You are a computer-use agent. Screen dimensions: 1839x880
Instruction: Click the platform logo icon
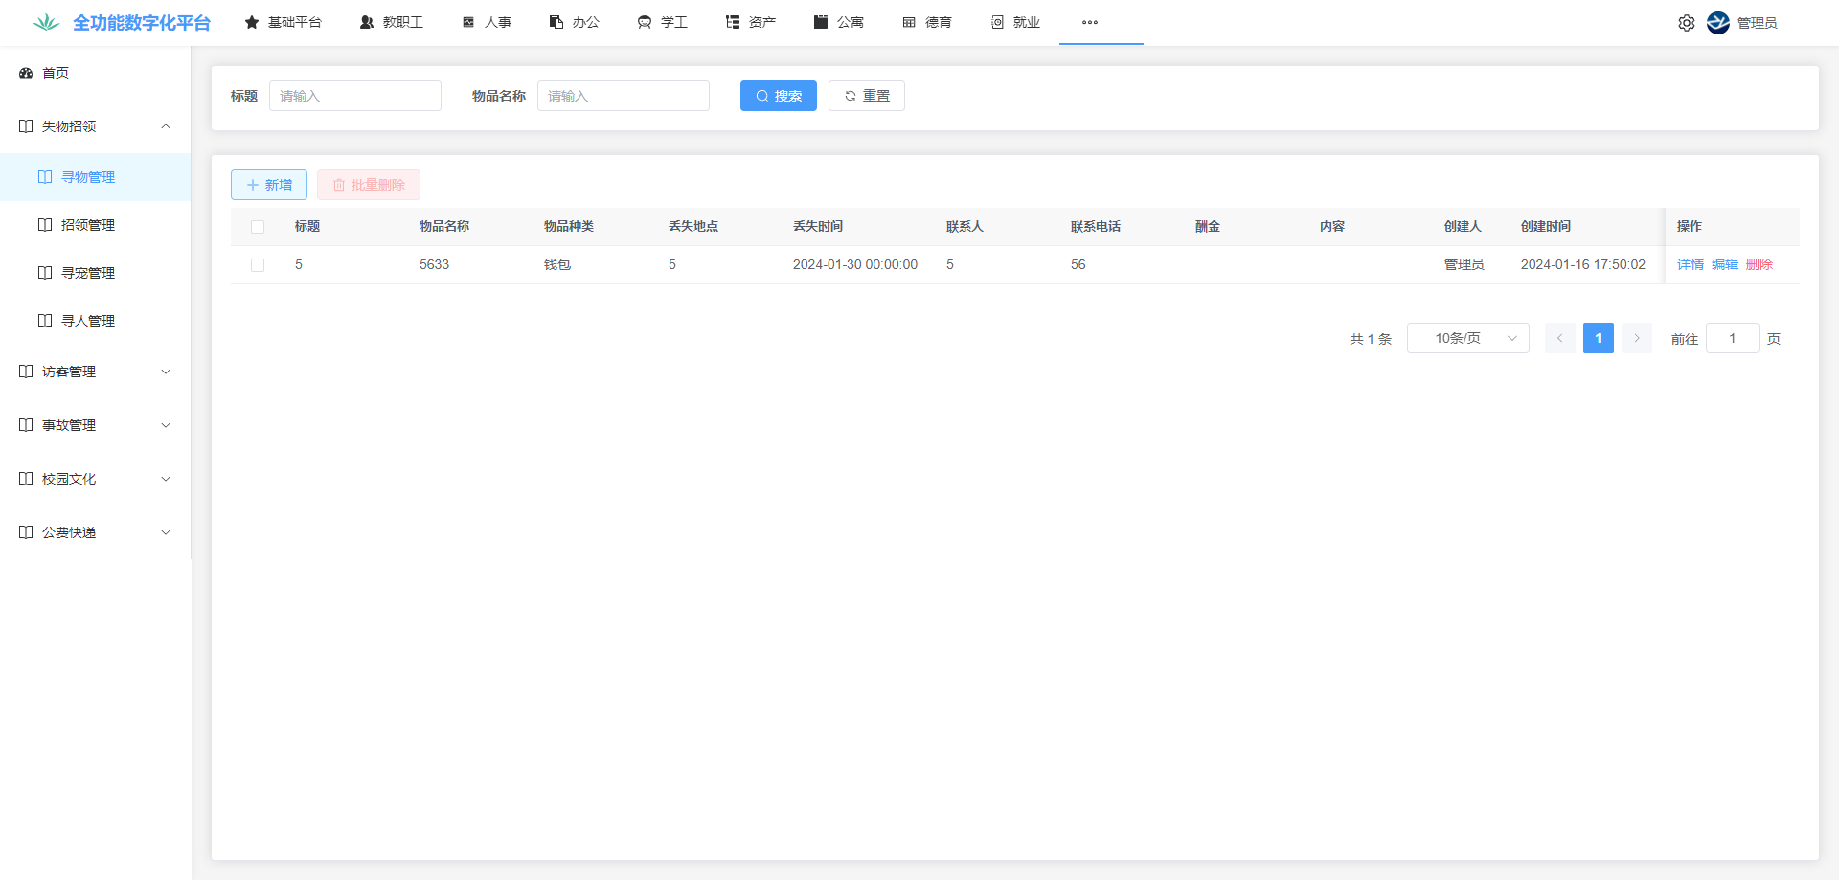point(45,22)
